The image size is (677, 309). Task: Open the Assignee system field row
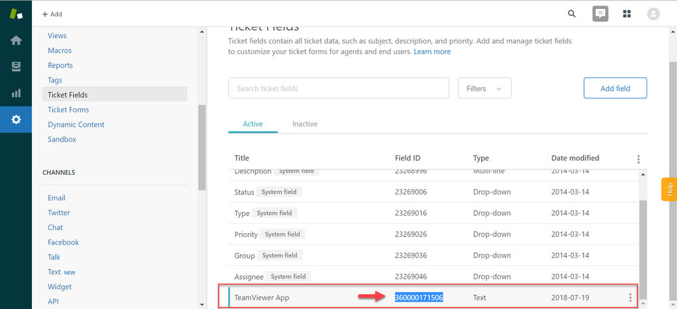[433, 276]
